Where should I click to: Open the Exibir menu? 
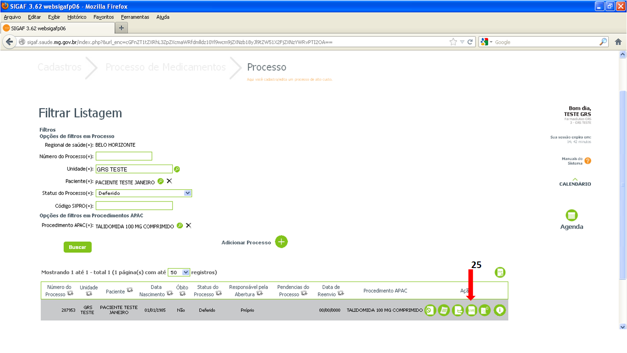[54, 17]
